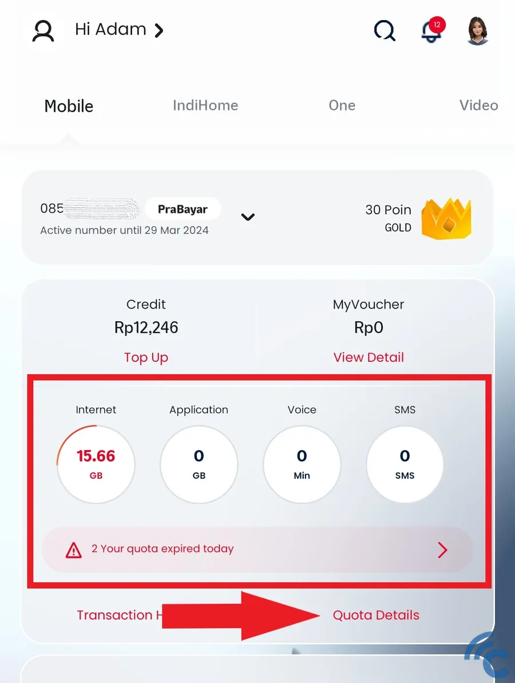Switch to the One tab
Viewport: 515px width, 683px height.
click(342, 105)
